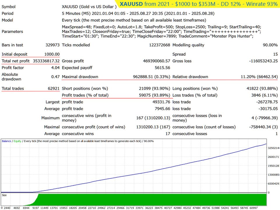Click the expected payoff value '5615.56'
The height and width of the screenshot is (210, 280).
[x=162, y=68]
